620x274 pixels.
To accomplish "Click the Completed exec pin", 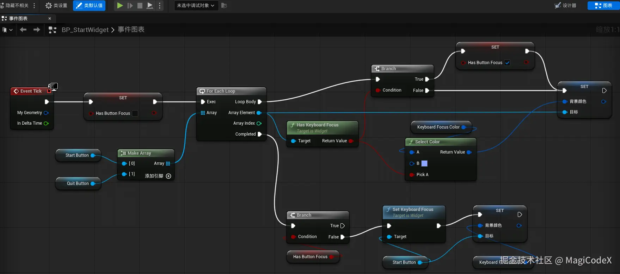I will tap(260, 134).
